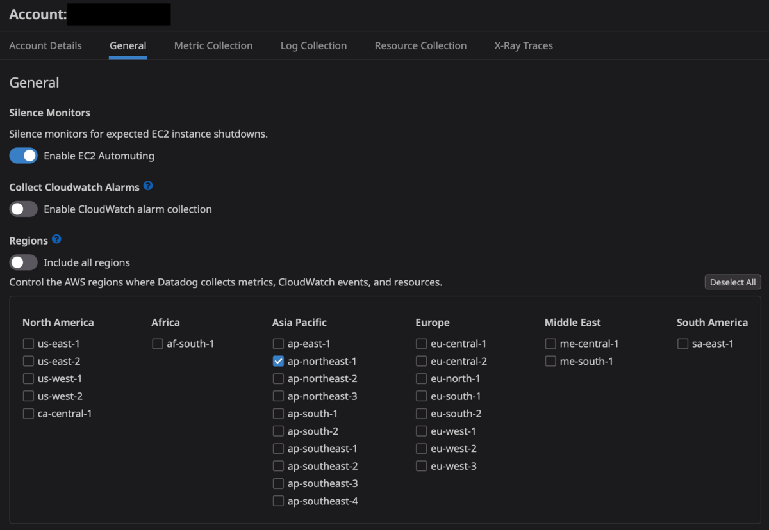Tick the us-west-2 checkbox
Viewport: 769px width, 530px height.
pos(28,396)
